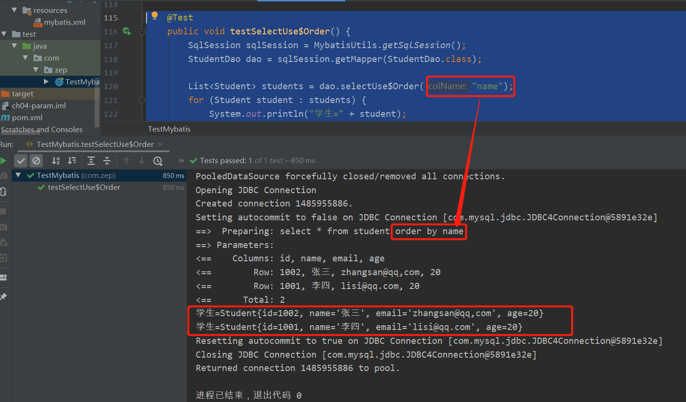Collapse the zep package

tap(36, 70)
